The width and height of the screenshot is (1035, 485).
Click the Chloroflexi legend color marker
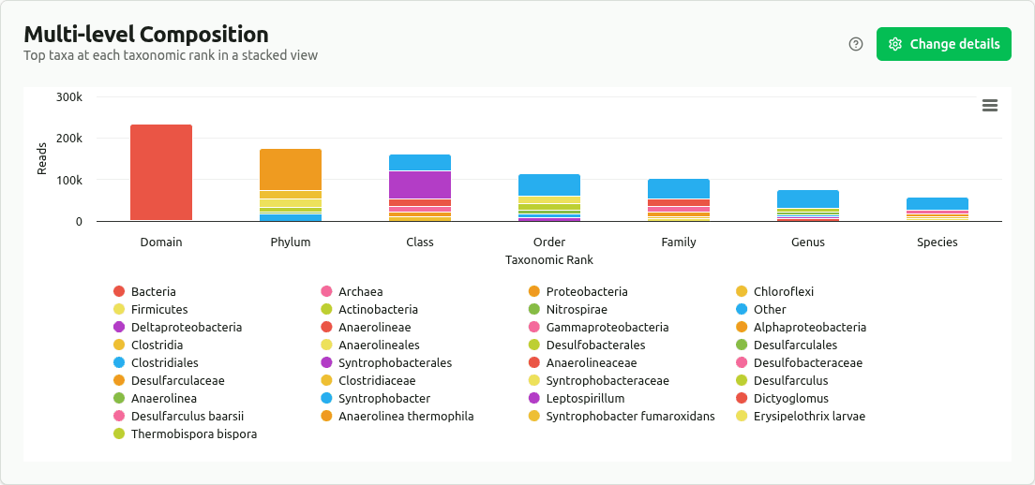pos(742,292)
